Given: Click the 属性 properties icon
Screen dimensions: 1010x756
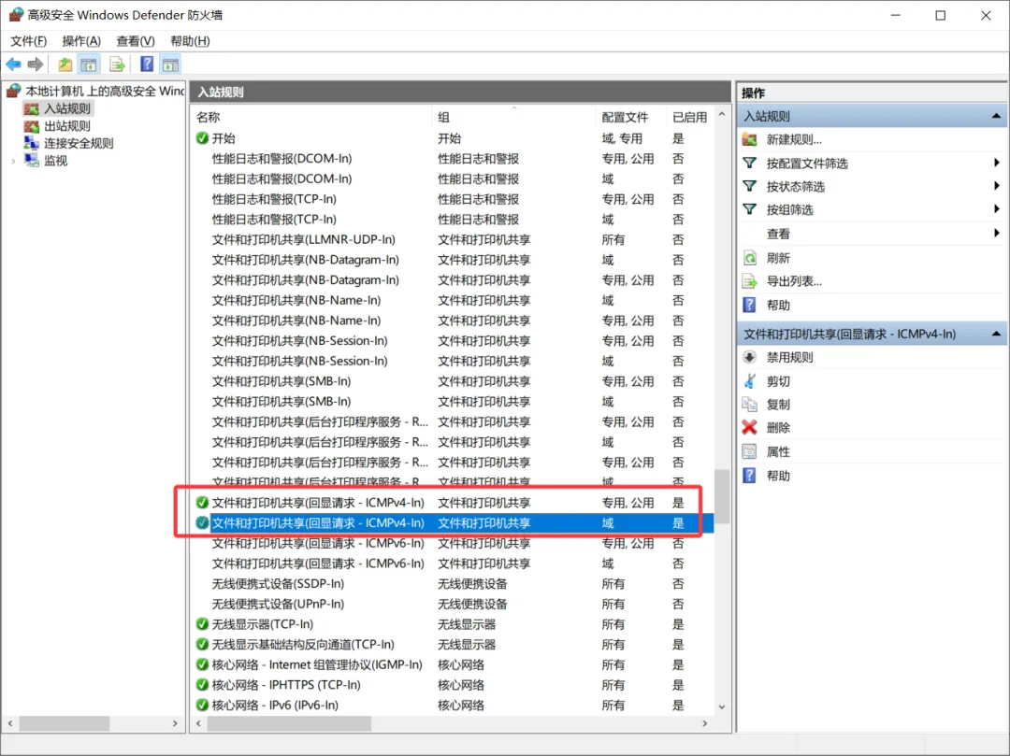Looking at the screenshot, I should (x=750, y=451).
